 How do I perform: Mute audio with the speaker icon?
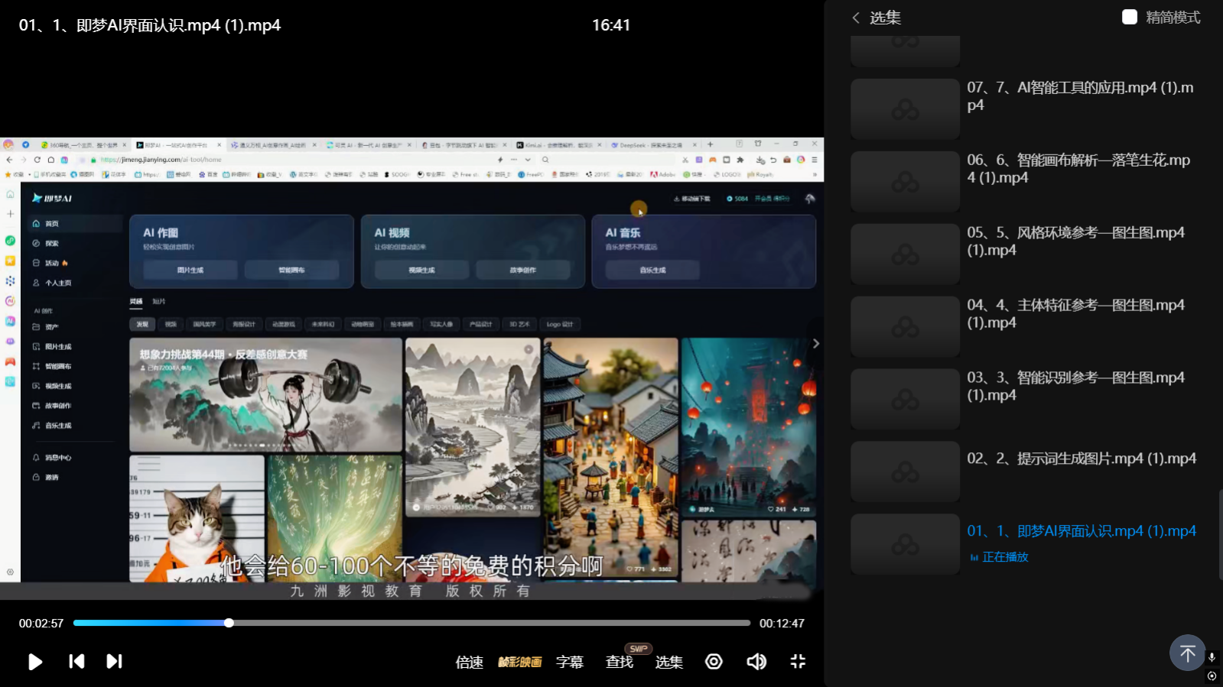[756, 661]
